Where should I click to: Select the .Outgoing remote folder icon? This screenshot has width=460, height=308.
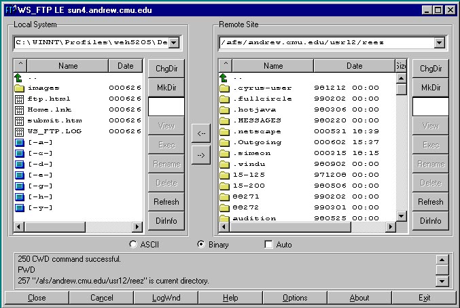point(224,142)
